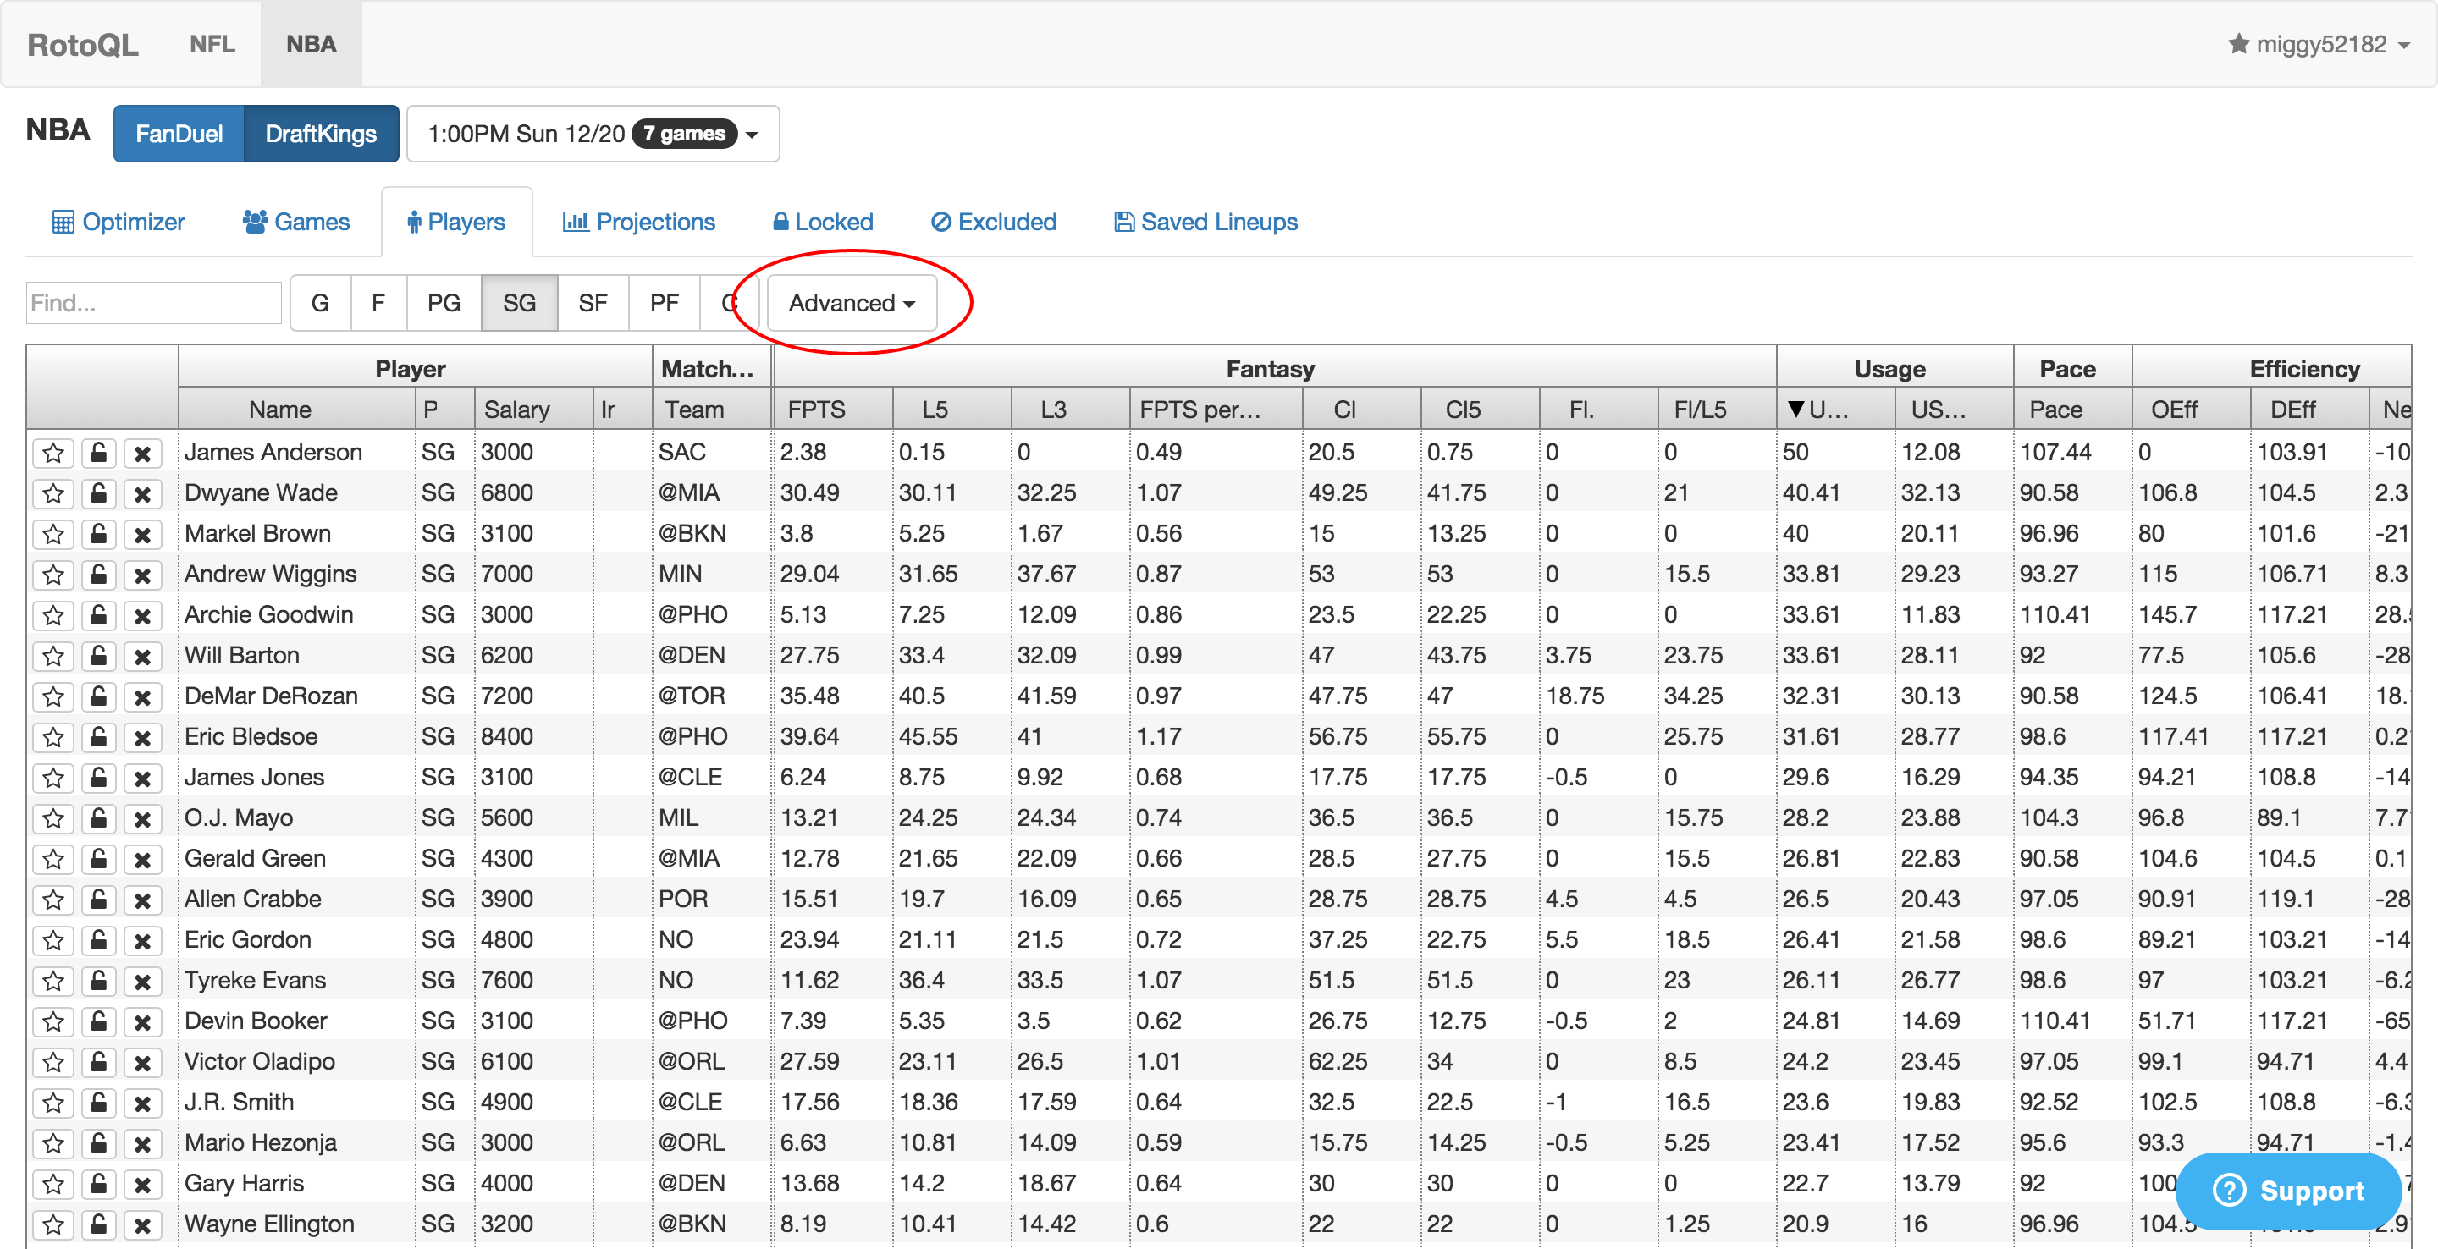The image size is (2438, 1249).
Task: Star Wayne Ellington's row
Action: point(53,1226)
